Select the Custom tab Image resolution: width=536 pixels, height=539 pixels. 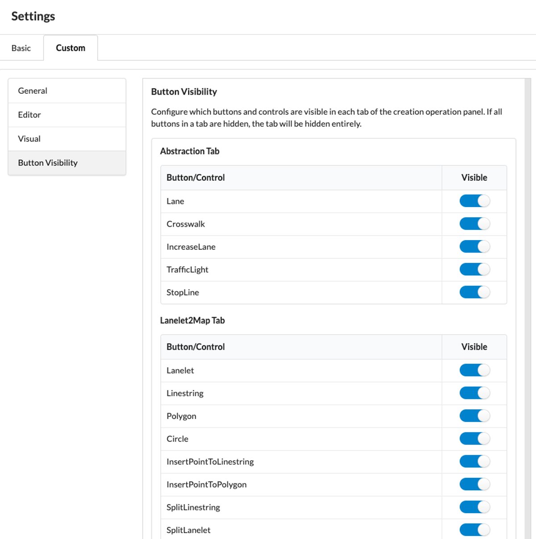click(71, 48)
